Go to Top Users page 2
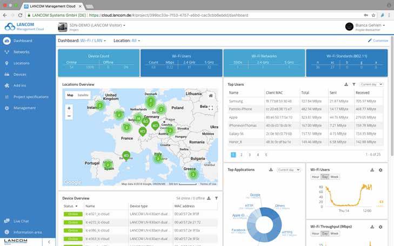The image size is (394, 246). pos(241,155)
